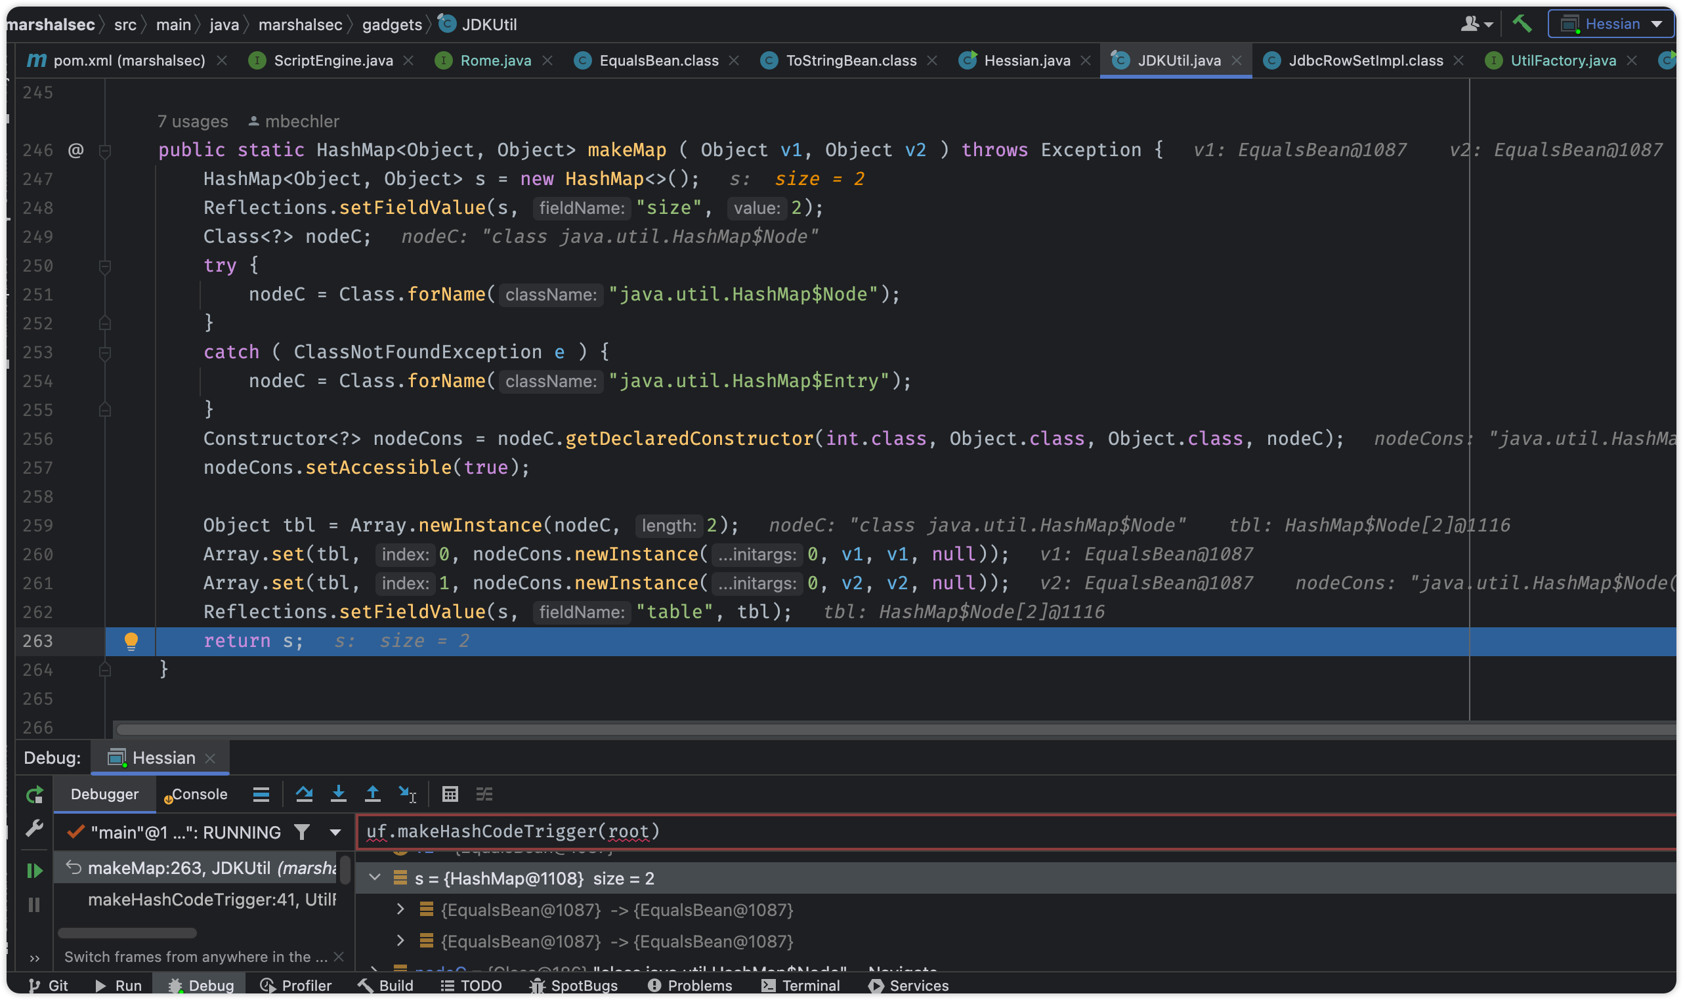Click the Rerun Hessian debug icon

click(x=34, y=795)
